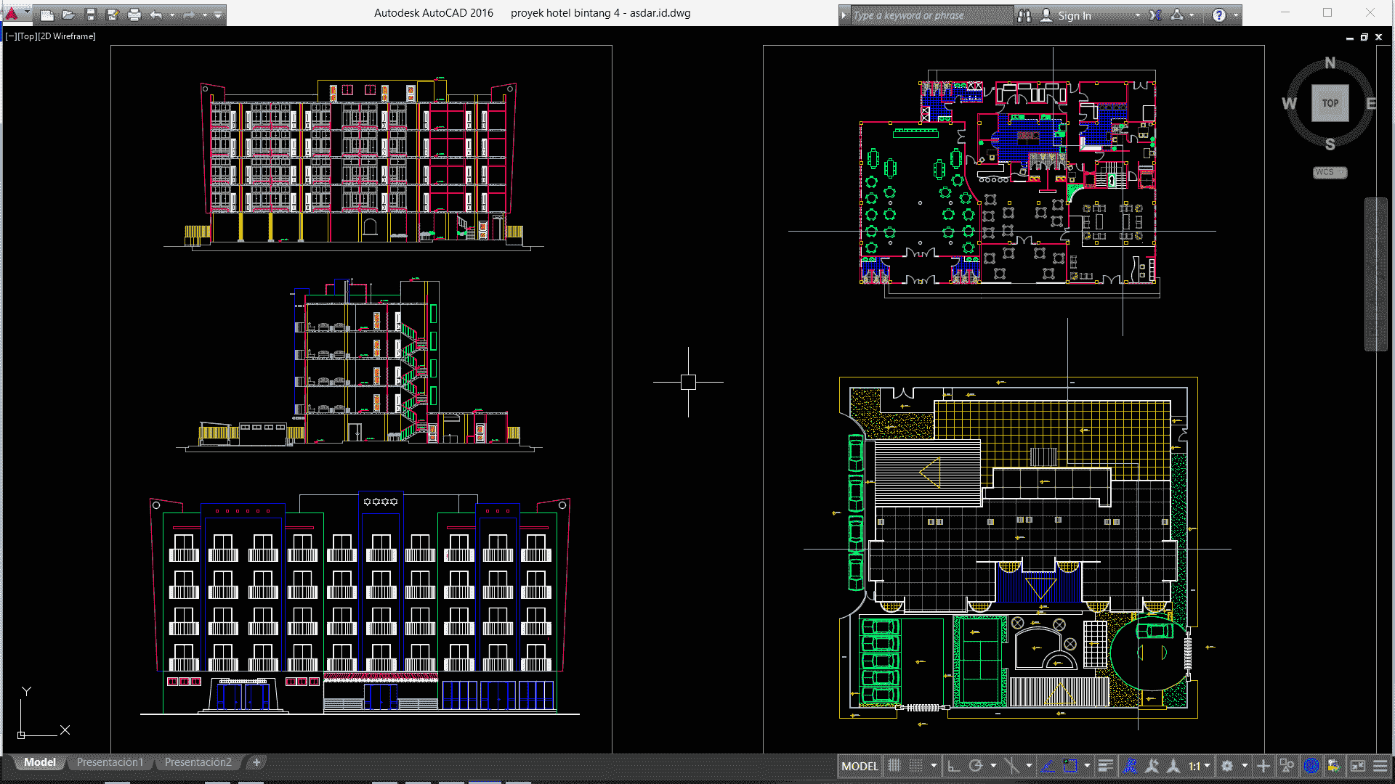This screenshot has width=1395, height=784.
Task: Toggle Object Snap Tracking
Action: (x=1048, y=766)
